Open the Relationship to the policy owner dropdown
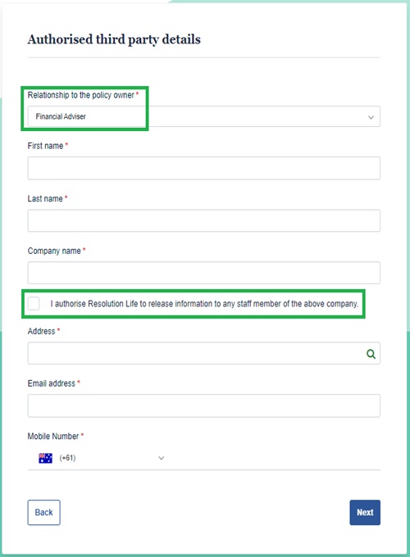 [203, 116]
